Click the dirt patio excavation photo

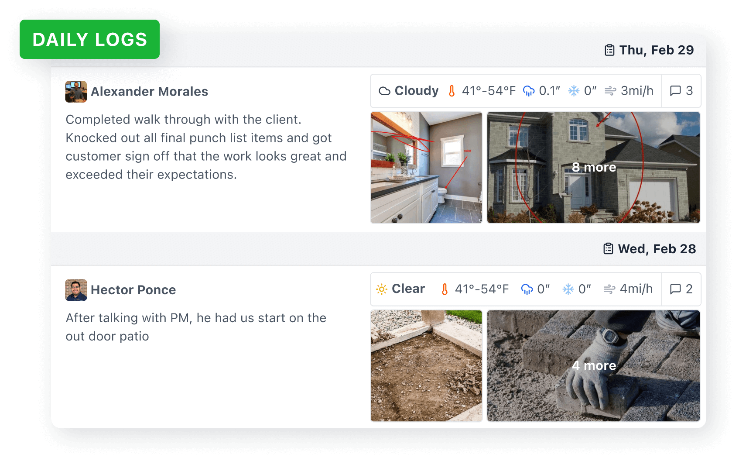coord(426,366)
